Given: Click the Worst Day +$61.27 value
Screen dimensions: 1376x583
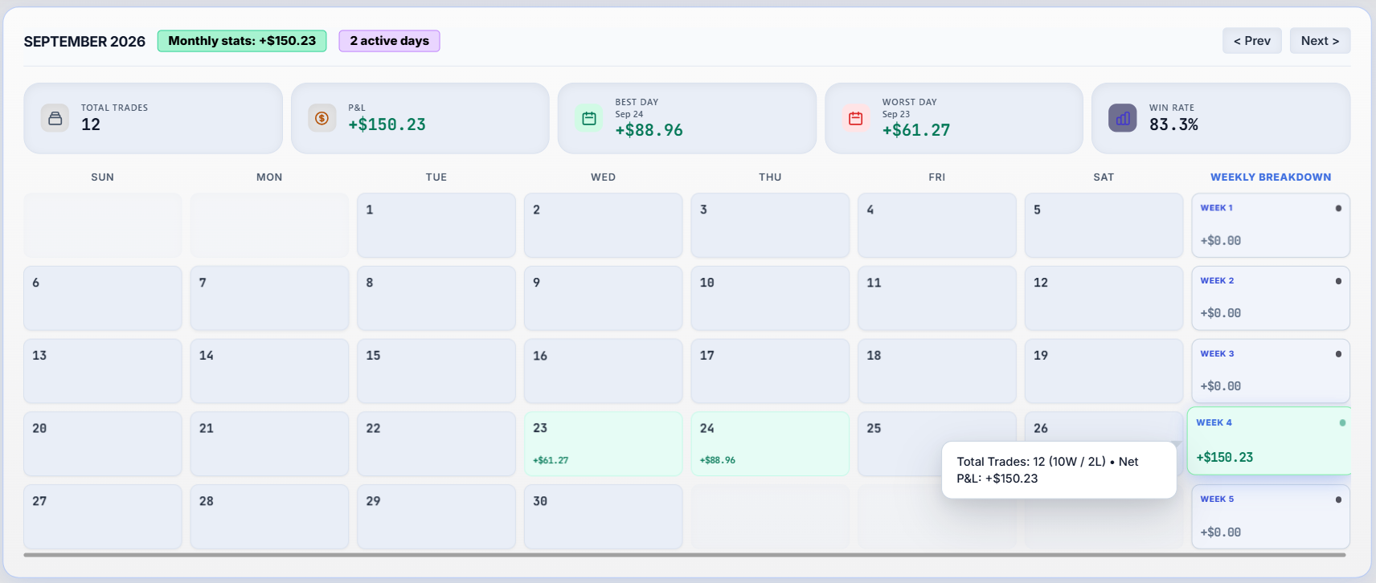Looking at the screenshot, I should coord(916,130).
